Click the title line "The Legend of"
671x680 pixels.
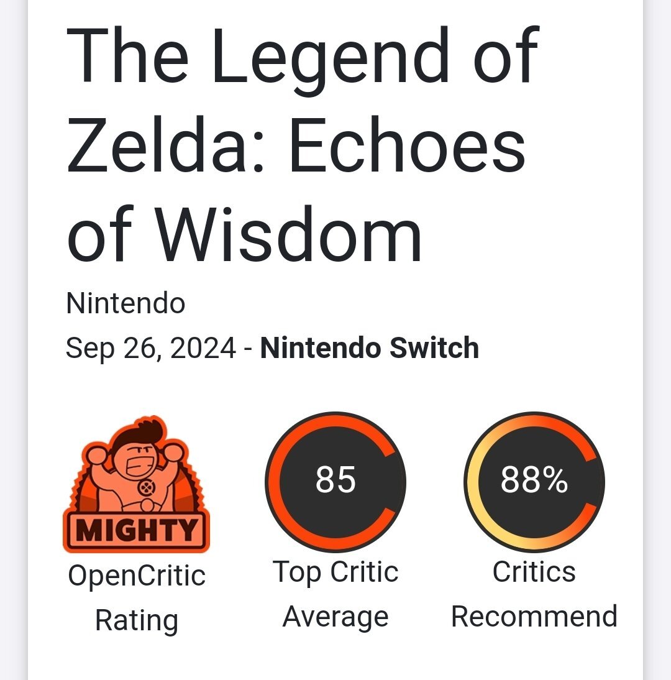pos(303,57)
